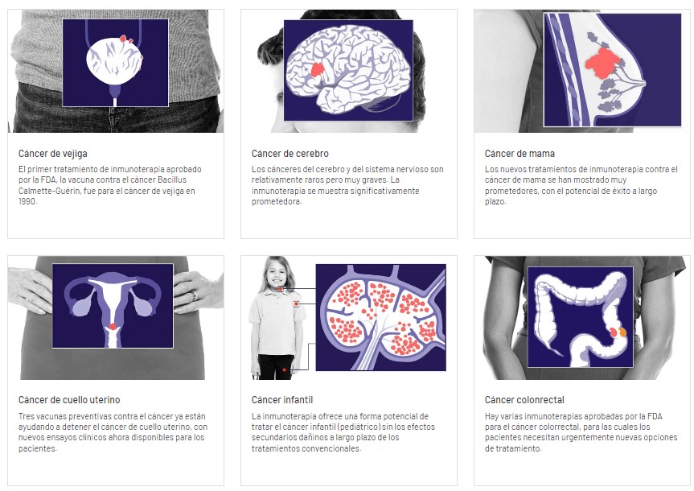
Task: Select the childhood cancer description paragraph
Action: click(x=343, y=432)
